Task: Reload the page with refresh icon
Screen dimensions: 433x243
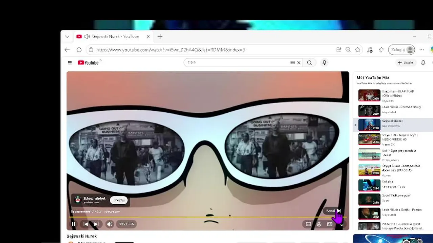Action: [79, 50]
